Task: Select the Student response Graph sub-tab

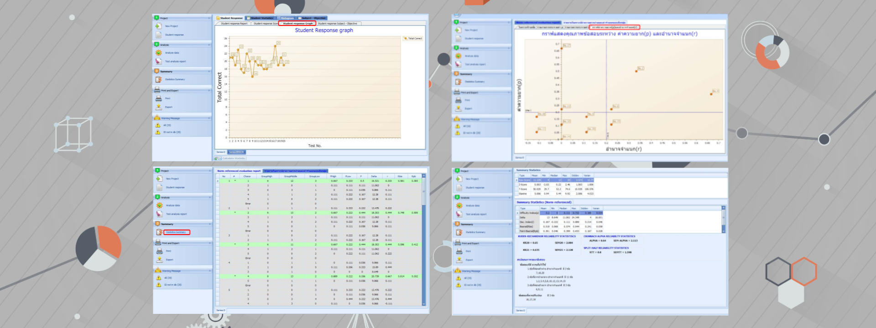Action: pyautogui.click(x=297, y=23)
